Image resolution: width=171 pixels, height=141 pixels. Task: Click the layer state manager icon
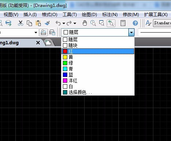[43, 33]
